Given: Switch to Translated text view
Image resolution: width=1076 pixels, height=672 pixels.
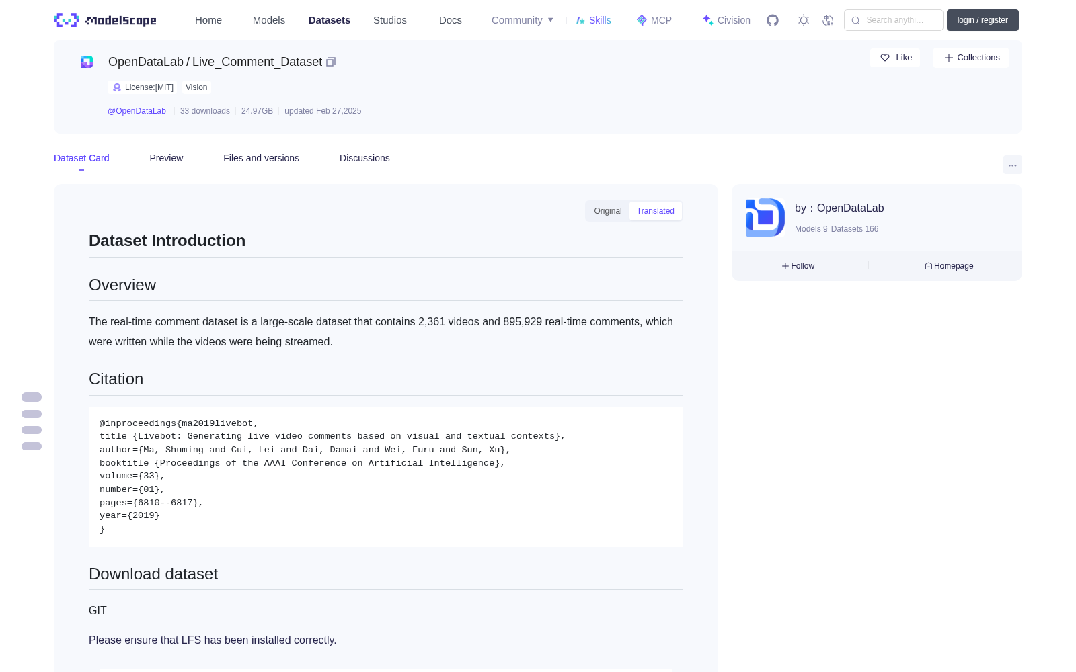Looking at the screenshot, I should [656, 211].
